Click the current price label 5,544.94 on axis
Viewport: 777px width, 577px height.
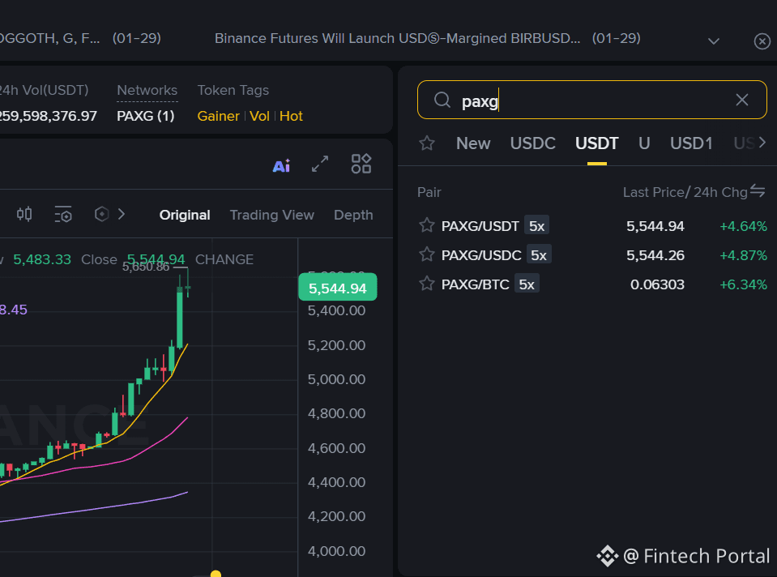(x=338, y=288)
